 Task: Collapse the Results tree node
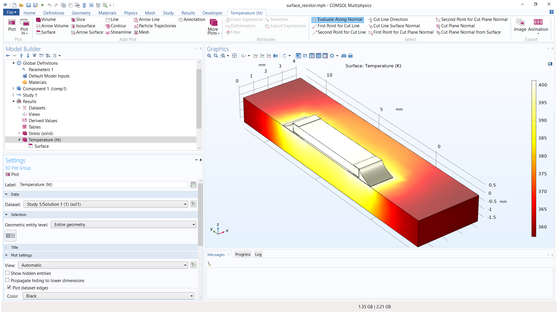tap(13, 101)
